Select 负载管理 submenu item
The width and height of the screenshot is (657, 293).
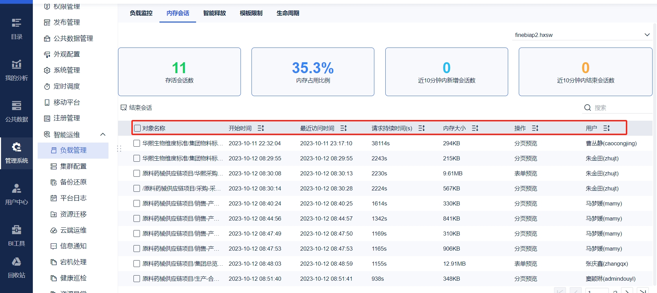pos(73,150)
